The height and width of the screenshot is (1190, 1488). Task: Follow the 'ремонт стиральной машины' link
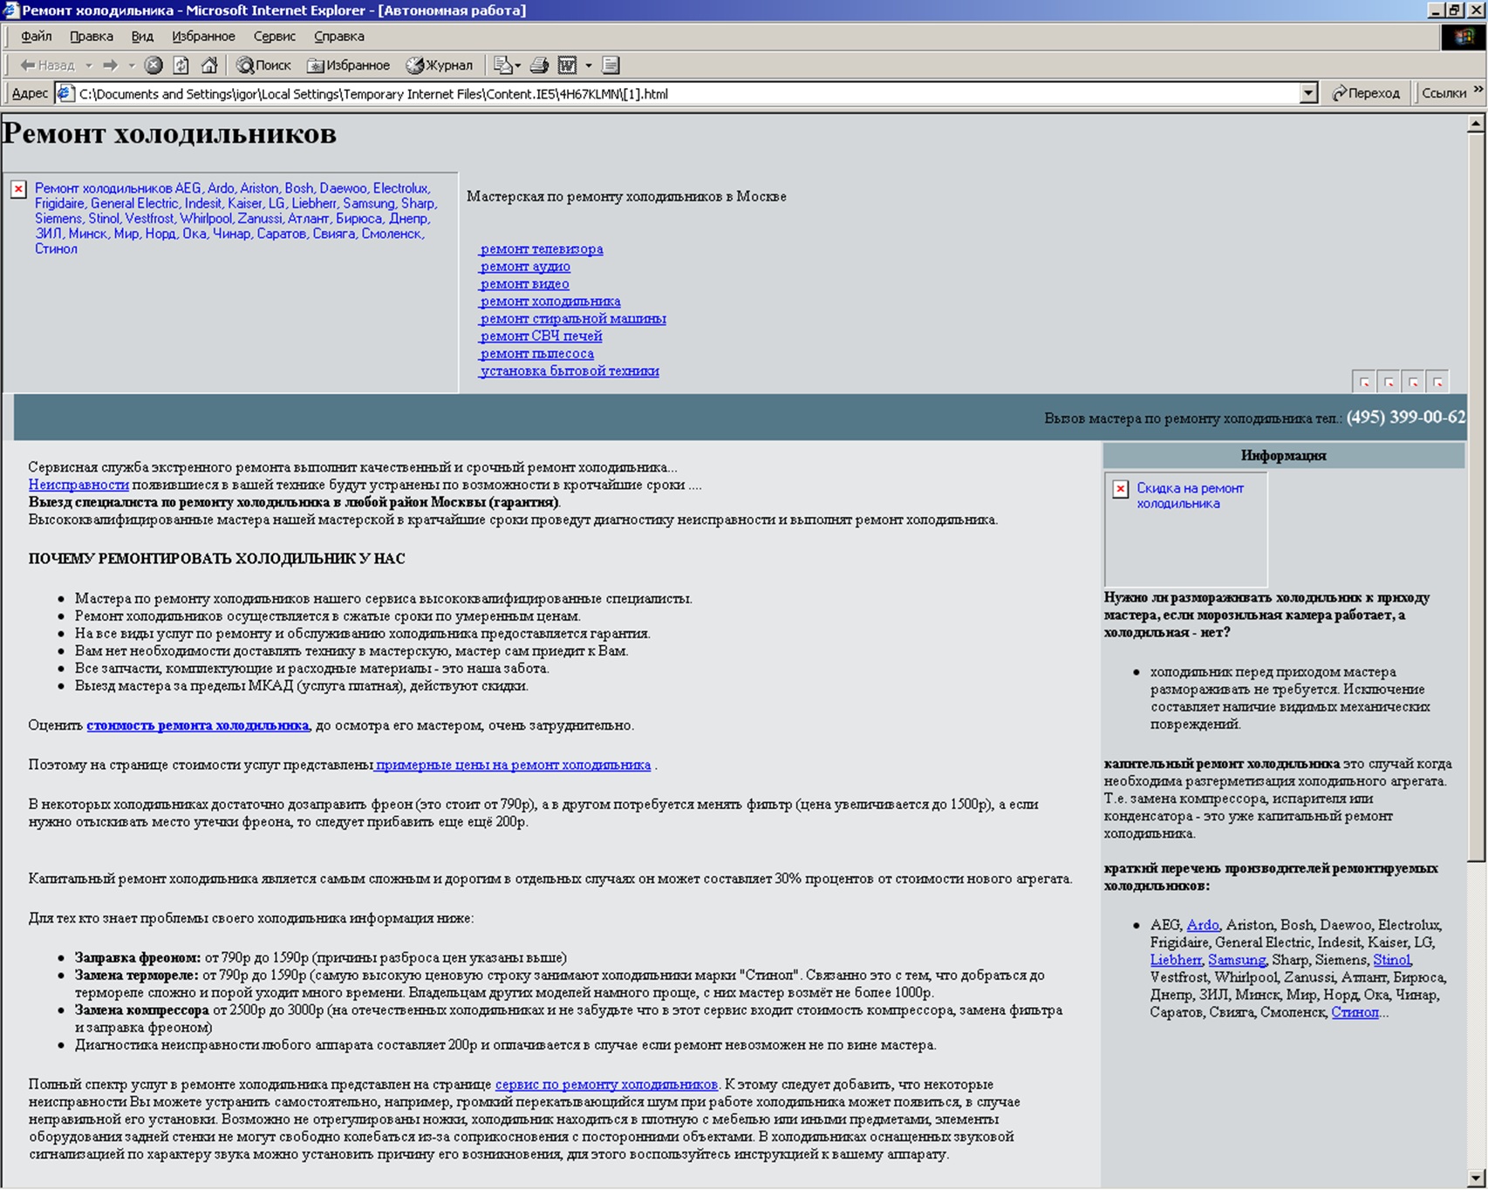click(x=572, y=319)
